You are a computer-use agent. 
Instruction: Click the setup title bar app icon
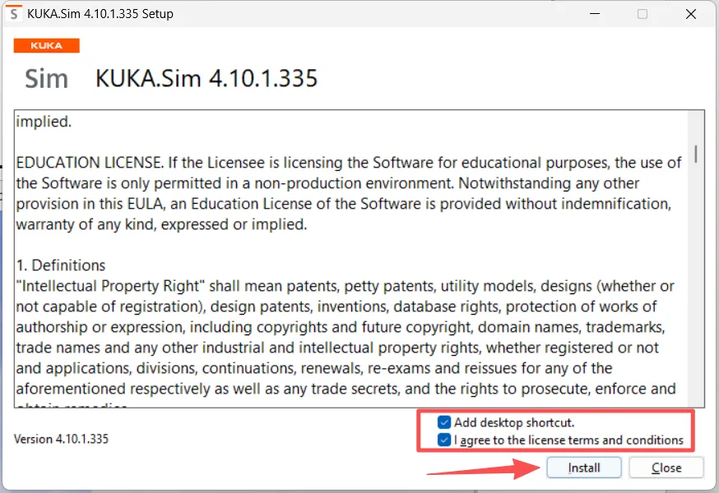tap(14, 13)
